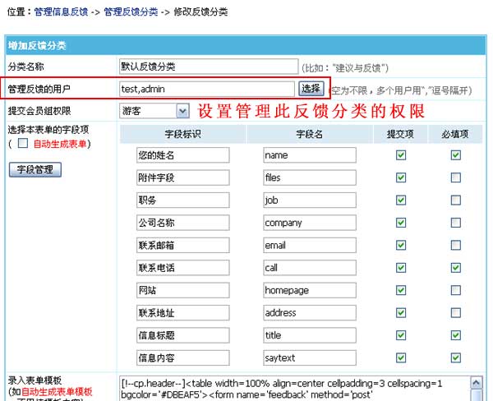Click the saytext field name input

(x=310, y=358)
